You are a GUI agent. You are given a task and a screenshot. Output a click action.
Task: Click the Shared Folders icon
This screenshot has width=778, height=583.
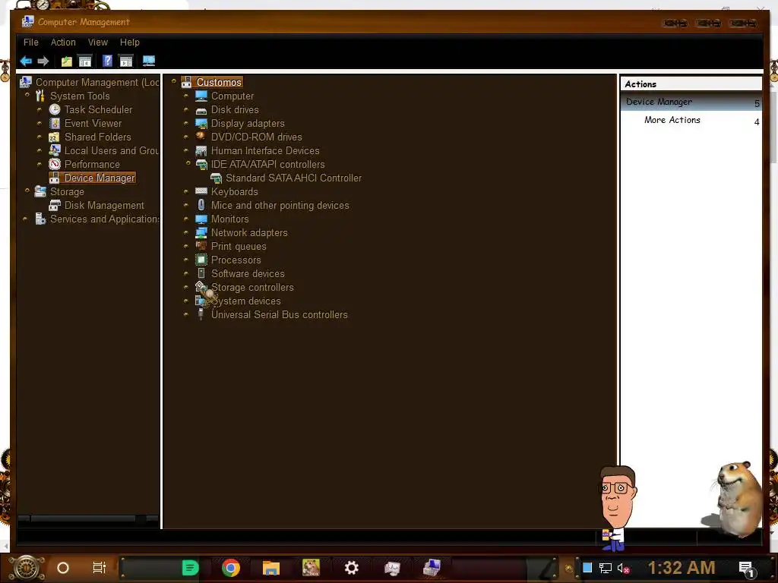[55, 137]
